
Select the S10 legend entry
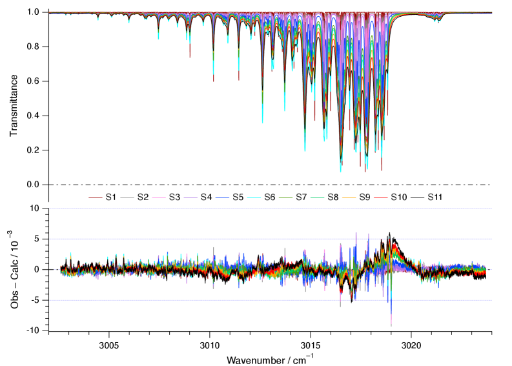[x=398, y=198]
